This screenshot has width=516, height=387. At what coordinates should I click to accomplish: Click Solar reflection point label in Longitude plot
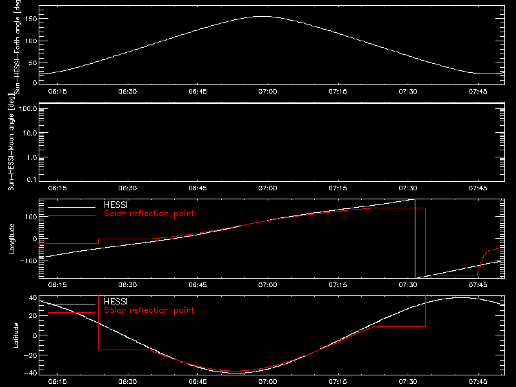[x=149, y=213]
